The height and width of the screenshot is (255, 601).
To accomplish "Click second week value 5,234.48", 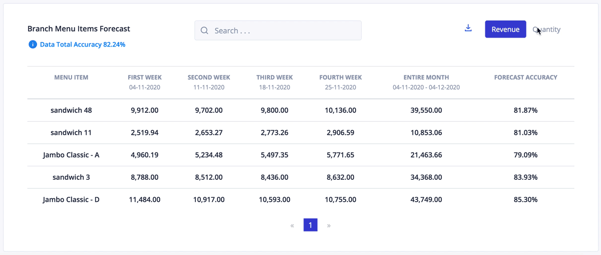I will click(x=209, y=155).
